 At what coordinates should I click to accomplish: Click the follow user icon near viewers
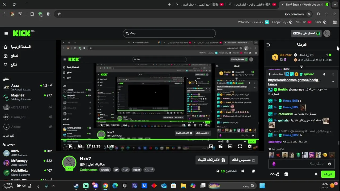[253, 171]
